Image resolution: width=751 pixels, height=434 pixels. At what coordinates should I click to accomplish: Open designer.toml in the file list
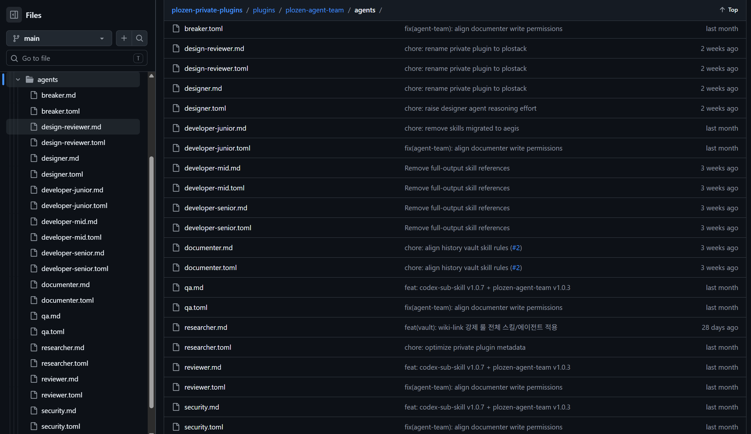[x=205, y=108]
